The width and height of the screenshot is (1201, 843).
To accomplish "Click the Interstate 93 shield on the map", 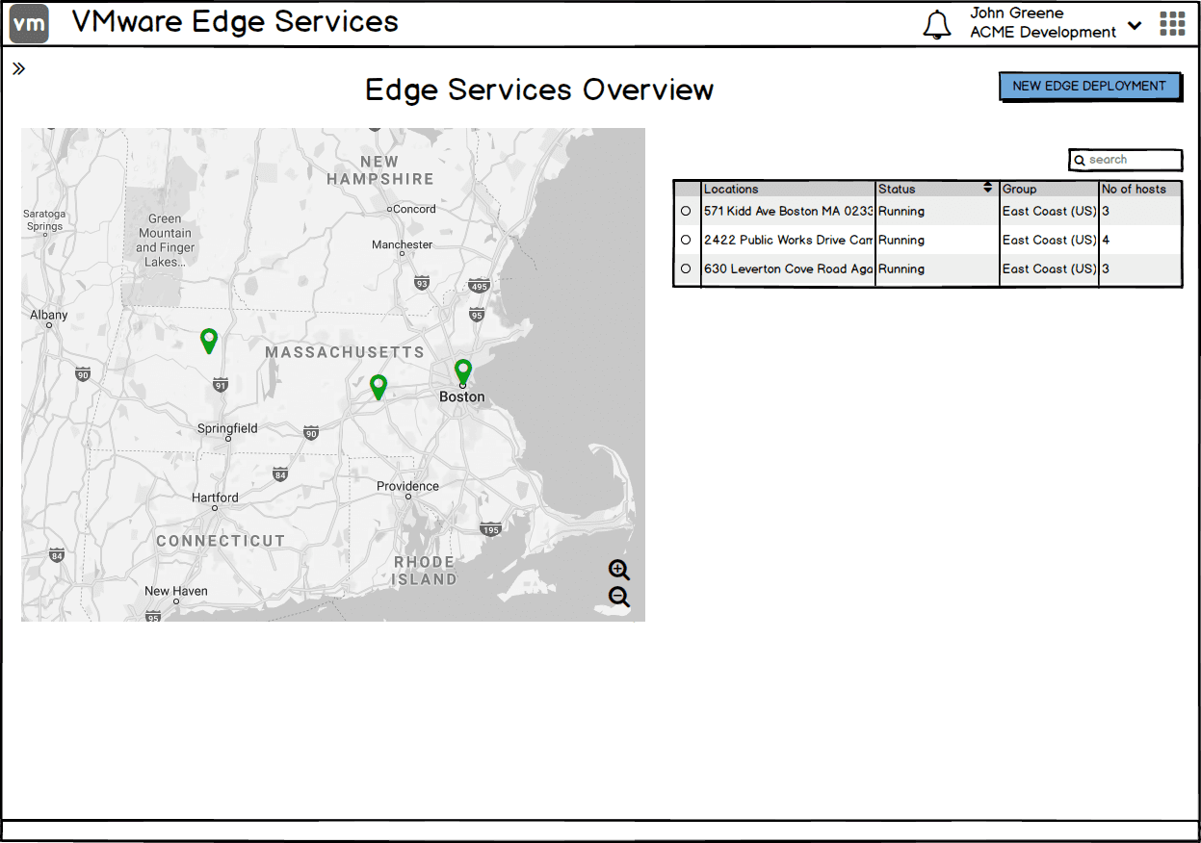I will 421,283.
